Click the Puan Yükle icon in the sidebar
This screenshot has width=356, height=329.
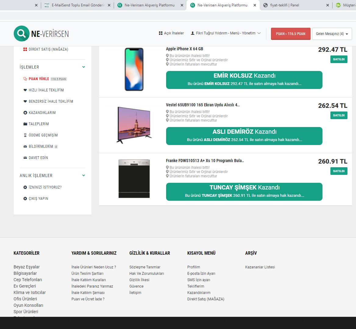coord(25,79)
